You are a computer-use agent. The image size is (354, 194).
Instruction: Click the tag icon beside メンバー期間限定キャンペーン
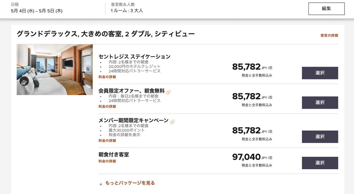172,122
